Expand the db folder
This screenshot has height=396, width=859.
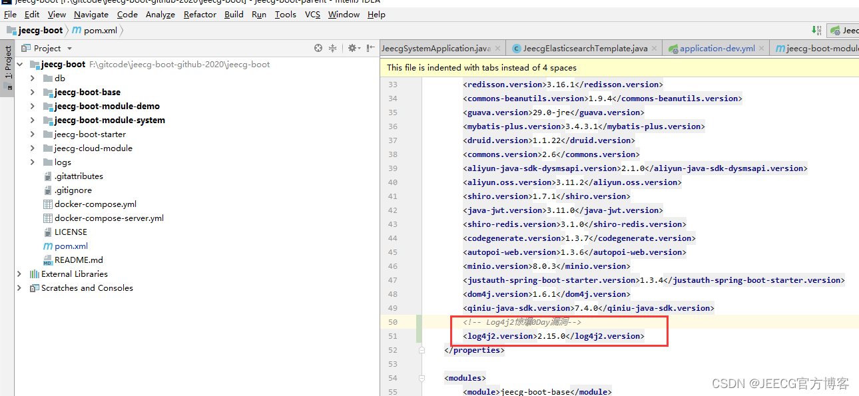coord(33,79)
